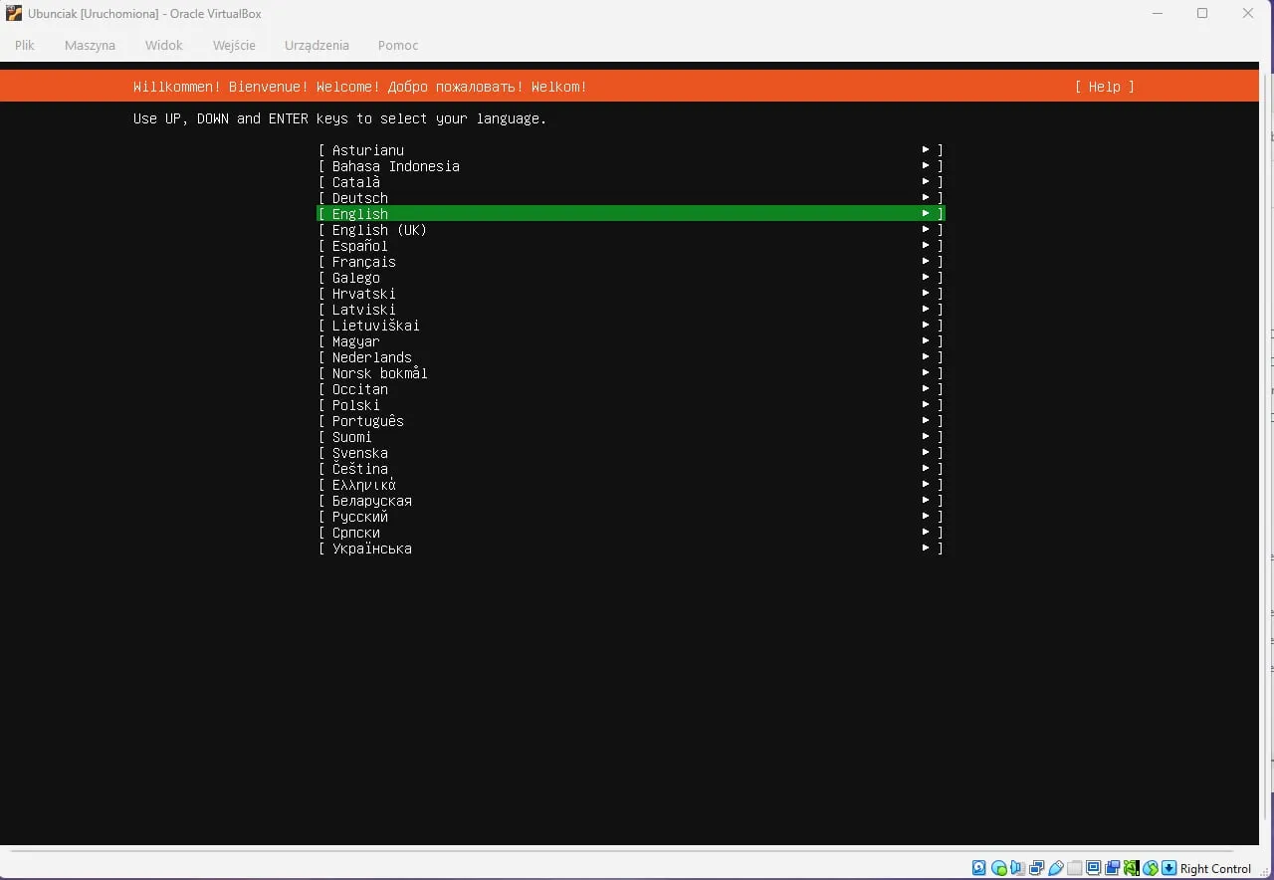Select the Suomi language row

pyautogui.click(x=630, y=437)
